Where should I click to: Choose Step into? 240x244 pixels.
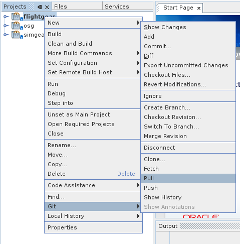92,103
